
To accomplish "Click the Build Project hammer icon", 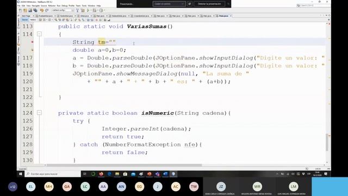I will point(77,10).
